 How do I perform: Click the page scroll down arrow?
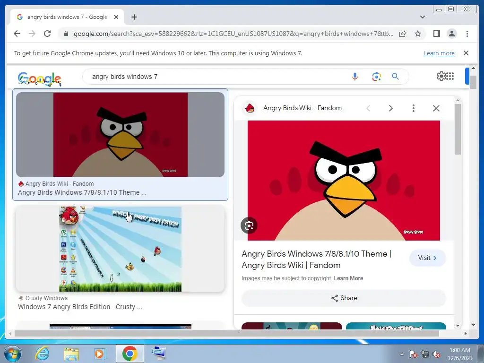pyautogui.click(x=473, y=325)
